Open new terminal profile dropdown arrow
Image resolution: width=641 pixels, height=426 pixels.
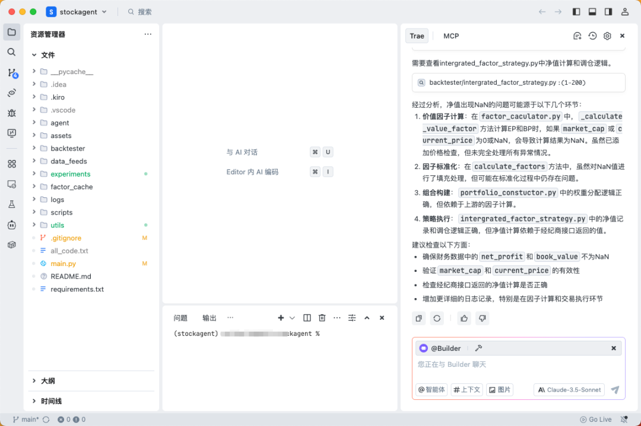coord(292,318)
